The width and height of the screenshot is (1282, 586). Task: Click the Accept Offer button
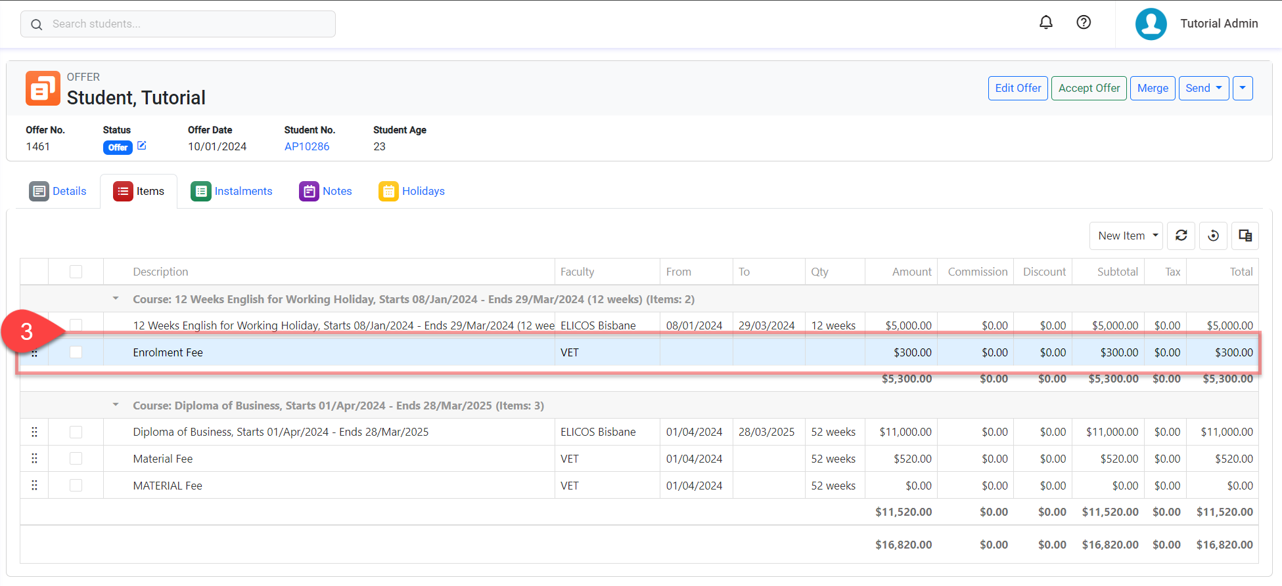(1089, 88)
